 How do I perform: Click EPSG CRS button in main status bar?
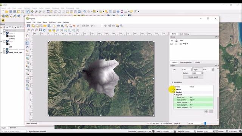231,131
